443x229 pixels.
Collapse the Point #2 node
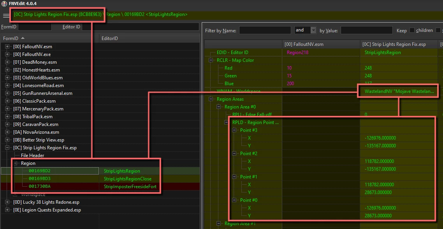click(x=234, y=154)
